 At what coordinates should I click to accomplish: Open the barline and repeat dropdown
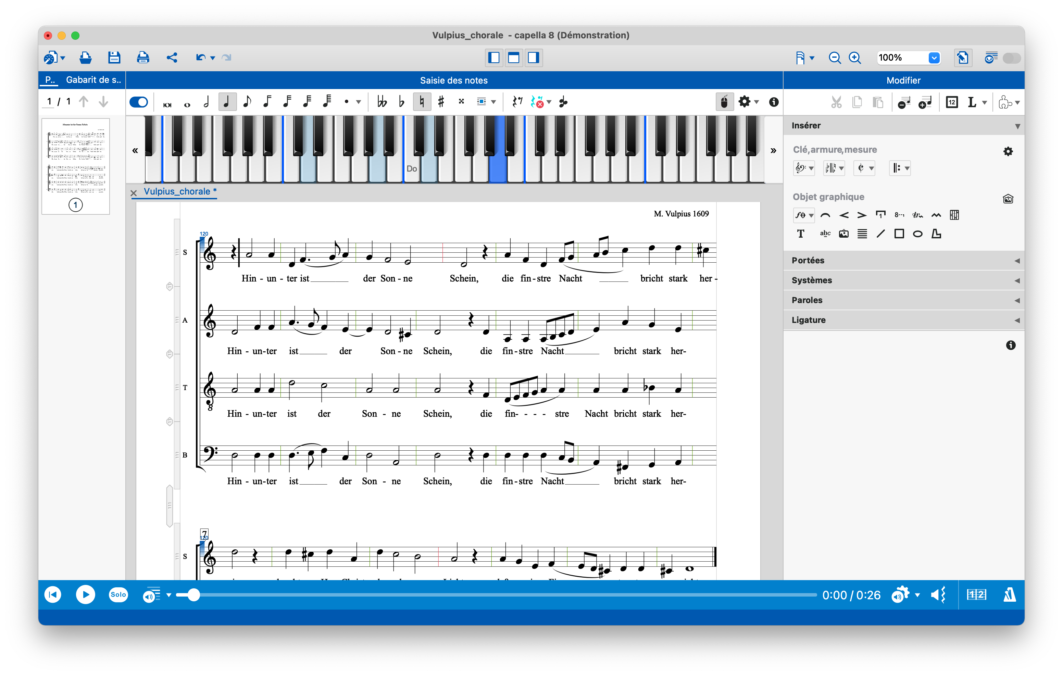coord(900,168)
